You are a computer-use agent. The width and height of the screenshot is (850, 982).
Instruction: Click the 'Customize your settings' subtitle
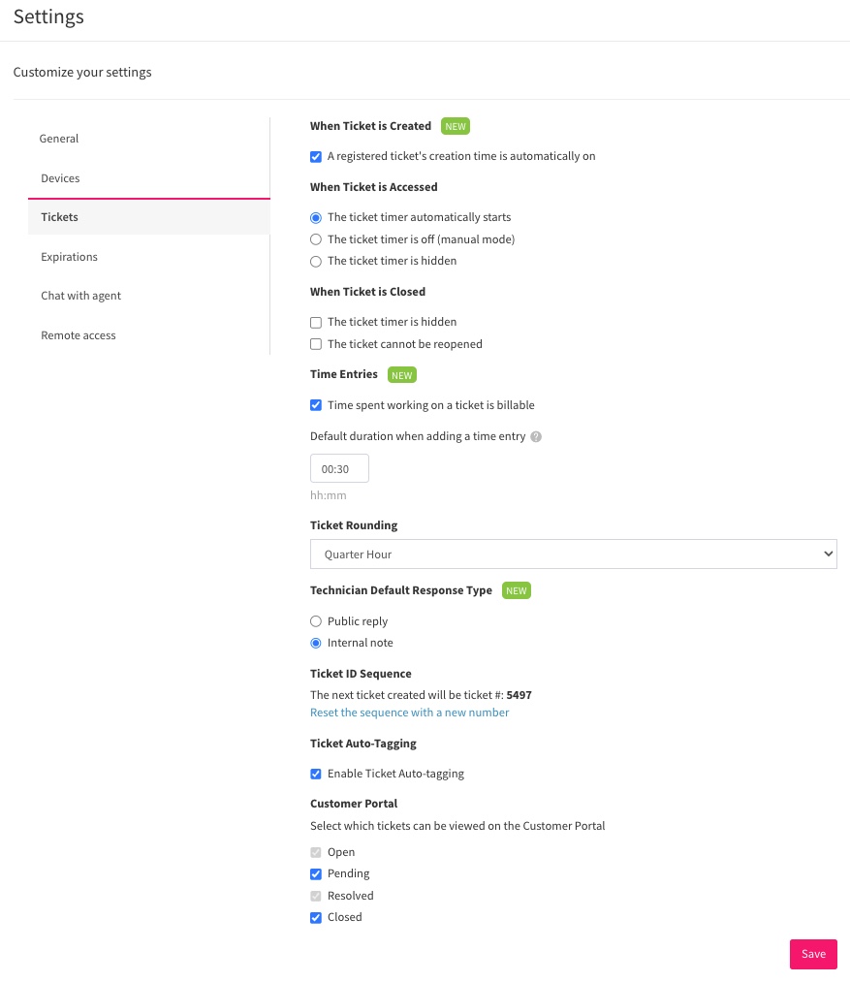82,72
